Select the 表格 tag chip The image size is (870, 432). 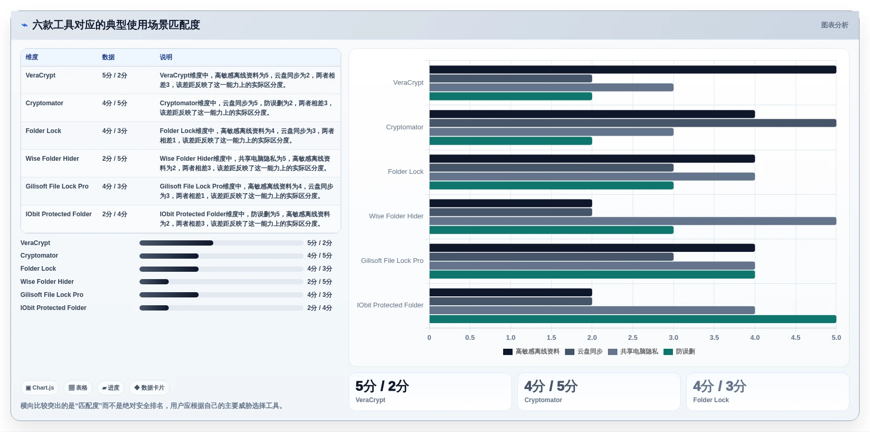78,388
